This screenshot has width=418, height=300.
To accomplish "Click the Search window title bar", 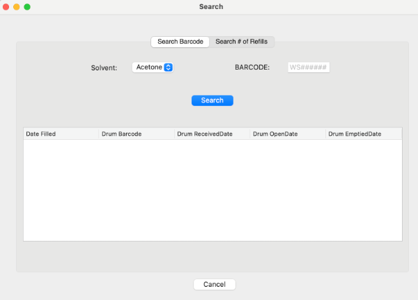I will [x=210, y=6].
